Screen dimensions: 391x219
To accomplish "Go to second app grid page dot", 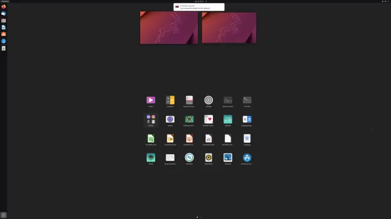I will pyautogui.click(x=200, y=217).
